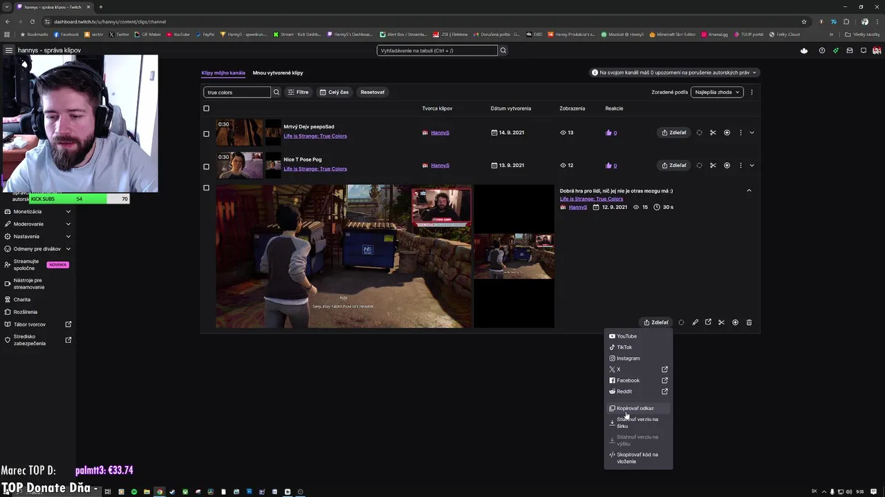
Task: Expand the copyright warnings notice
Action: pos(674,72)
